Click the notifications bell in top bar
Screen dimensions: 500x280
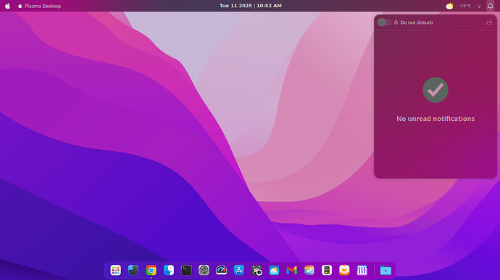[x=491, y=6]
